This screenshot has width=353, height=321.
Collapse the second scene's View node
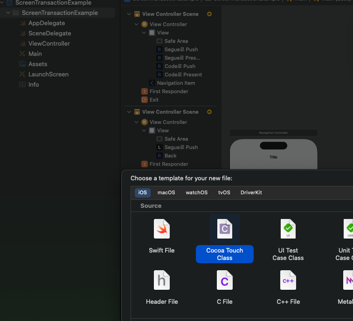click(144, 130)
